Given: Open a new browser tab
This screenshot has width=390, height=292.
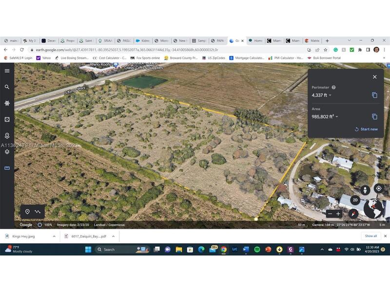Looking at the screenshot, I should point(327,41).
